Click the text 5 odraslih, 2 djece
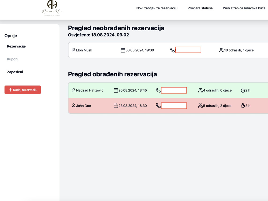268x201 pixels. tap(217, 106)
